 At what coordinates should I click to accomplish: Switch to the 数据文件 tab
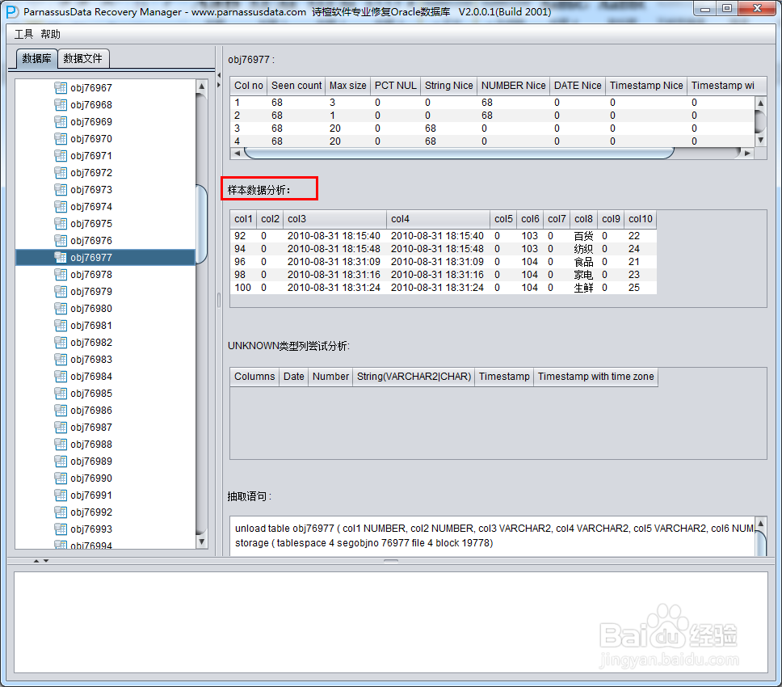82,58
